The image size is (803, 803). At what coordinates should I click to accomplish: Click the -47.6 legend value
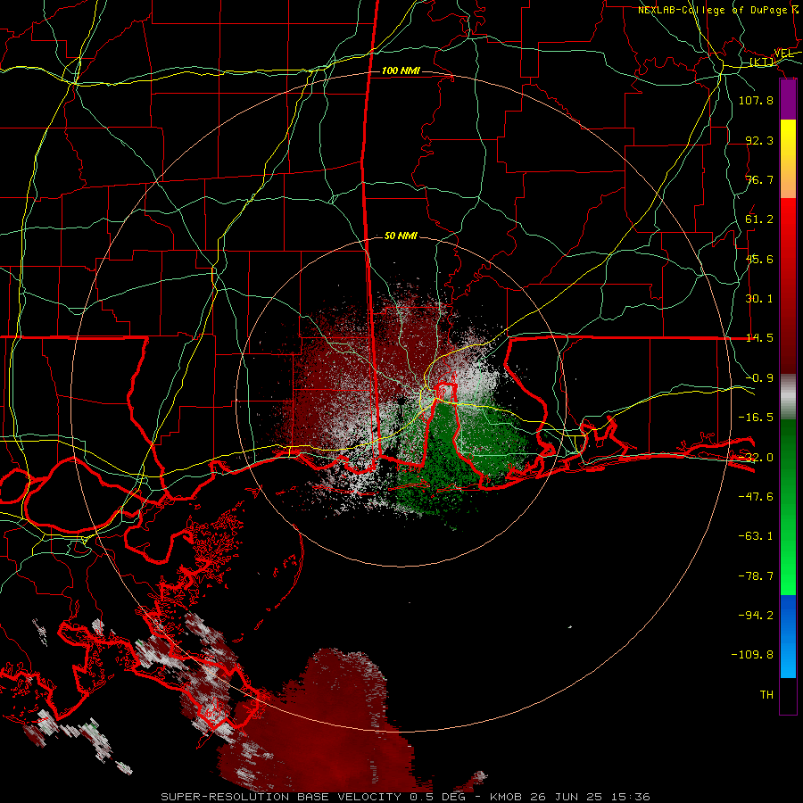click(x=756, y=497)
